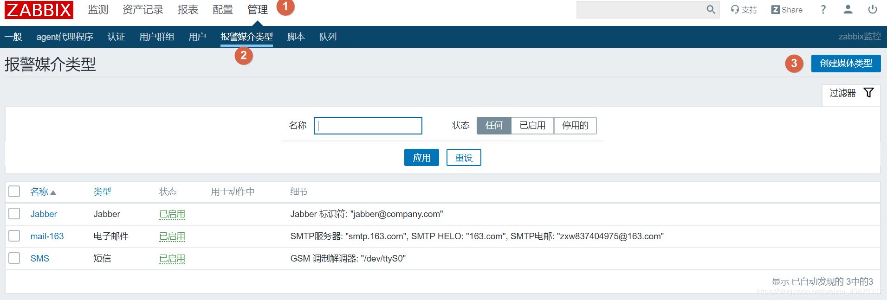Click the 应用 button
887x300 pixels.
pos(421,158)
